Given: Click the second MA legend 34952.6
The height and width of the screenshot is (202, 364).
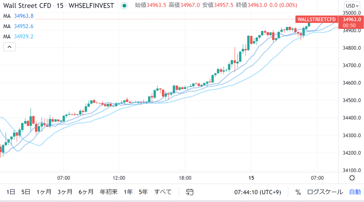Looking at the screenshot, I should click(x=18, y=26).
